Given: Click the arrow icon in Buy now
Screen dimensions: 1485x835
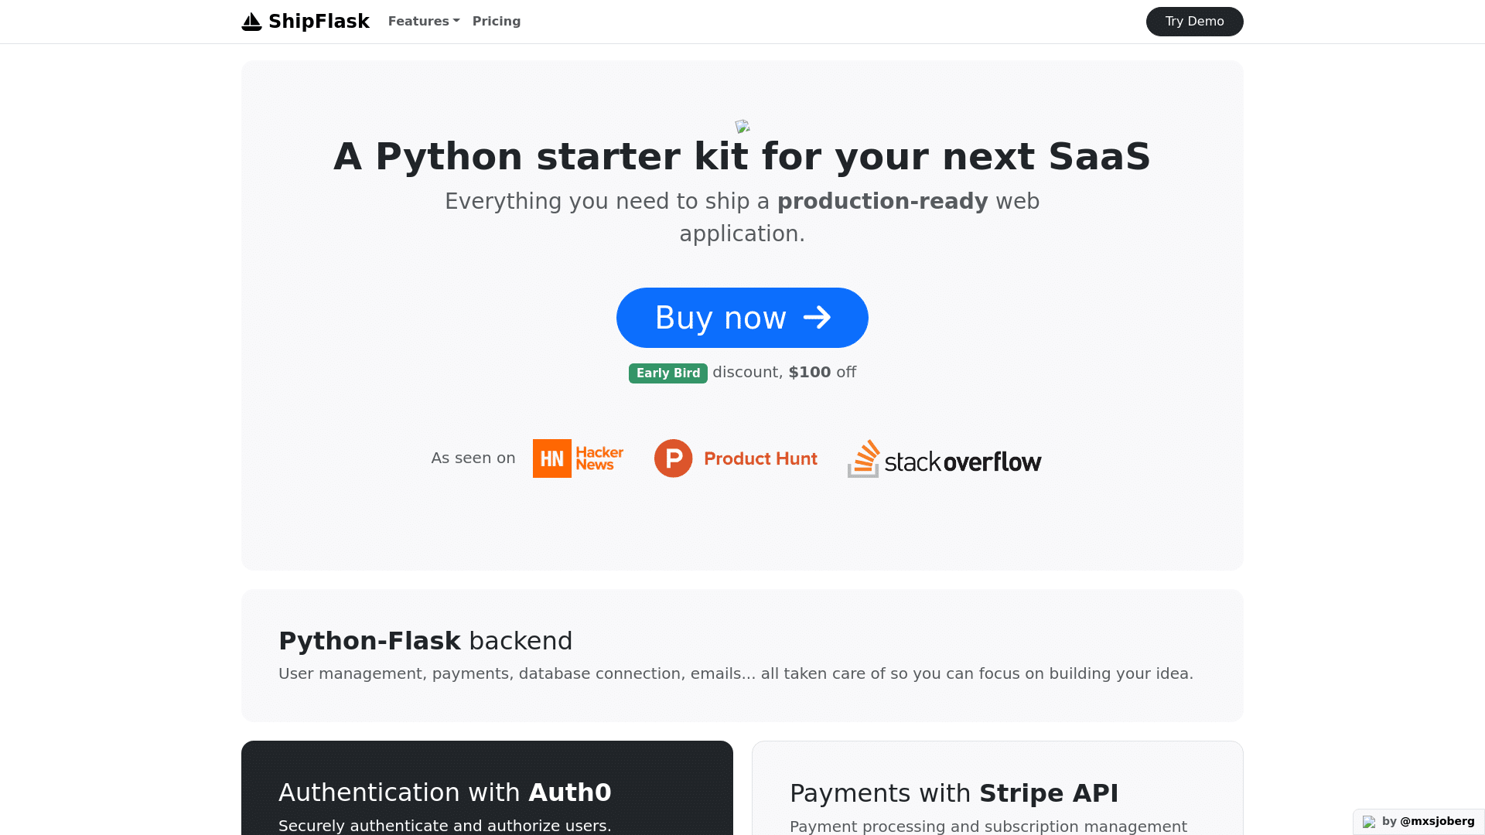Looking at the screenshot, I should point(817,318).
